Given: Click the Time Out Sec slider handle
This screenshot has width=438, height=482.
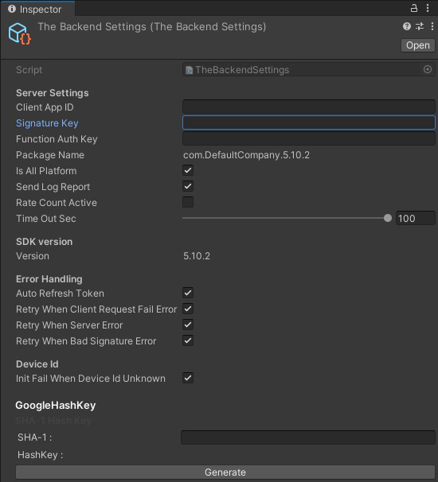Looking at the screenshot, I should [x=388, y=218].
